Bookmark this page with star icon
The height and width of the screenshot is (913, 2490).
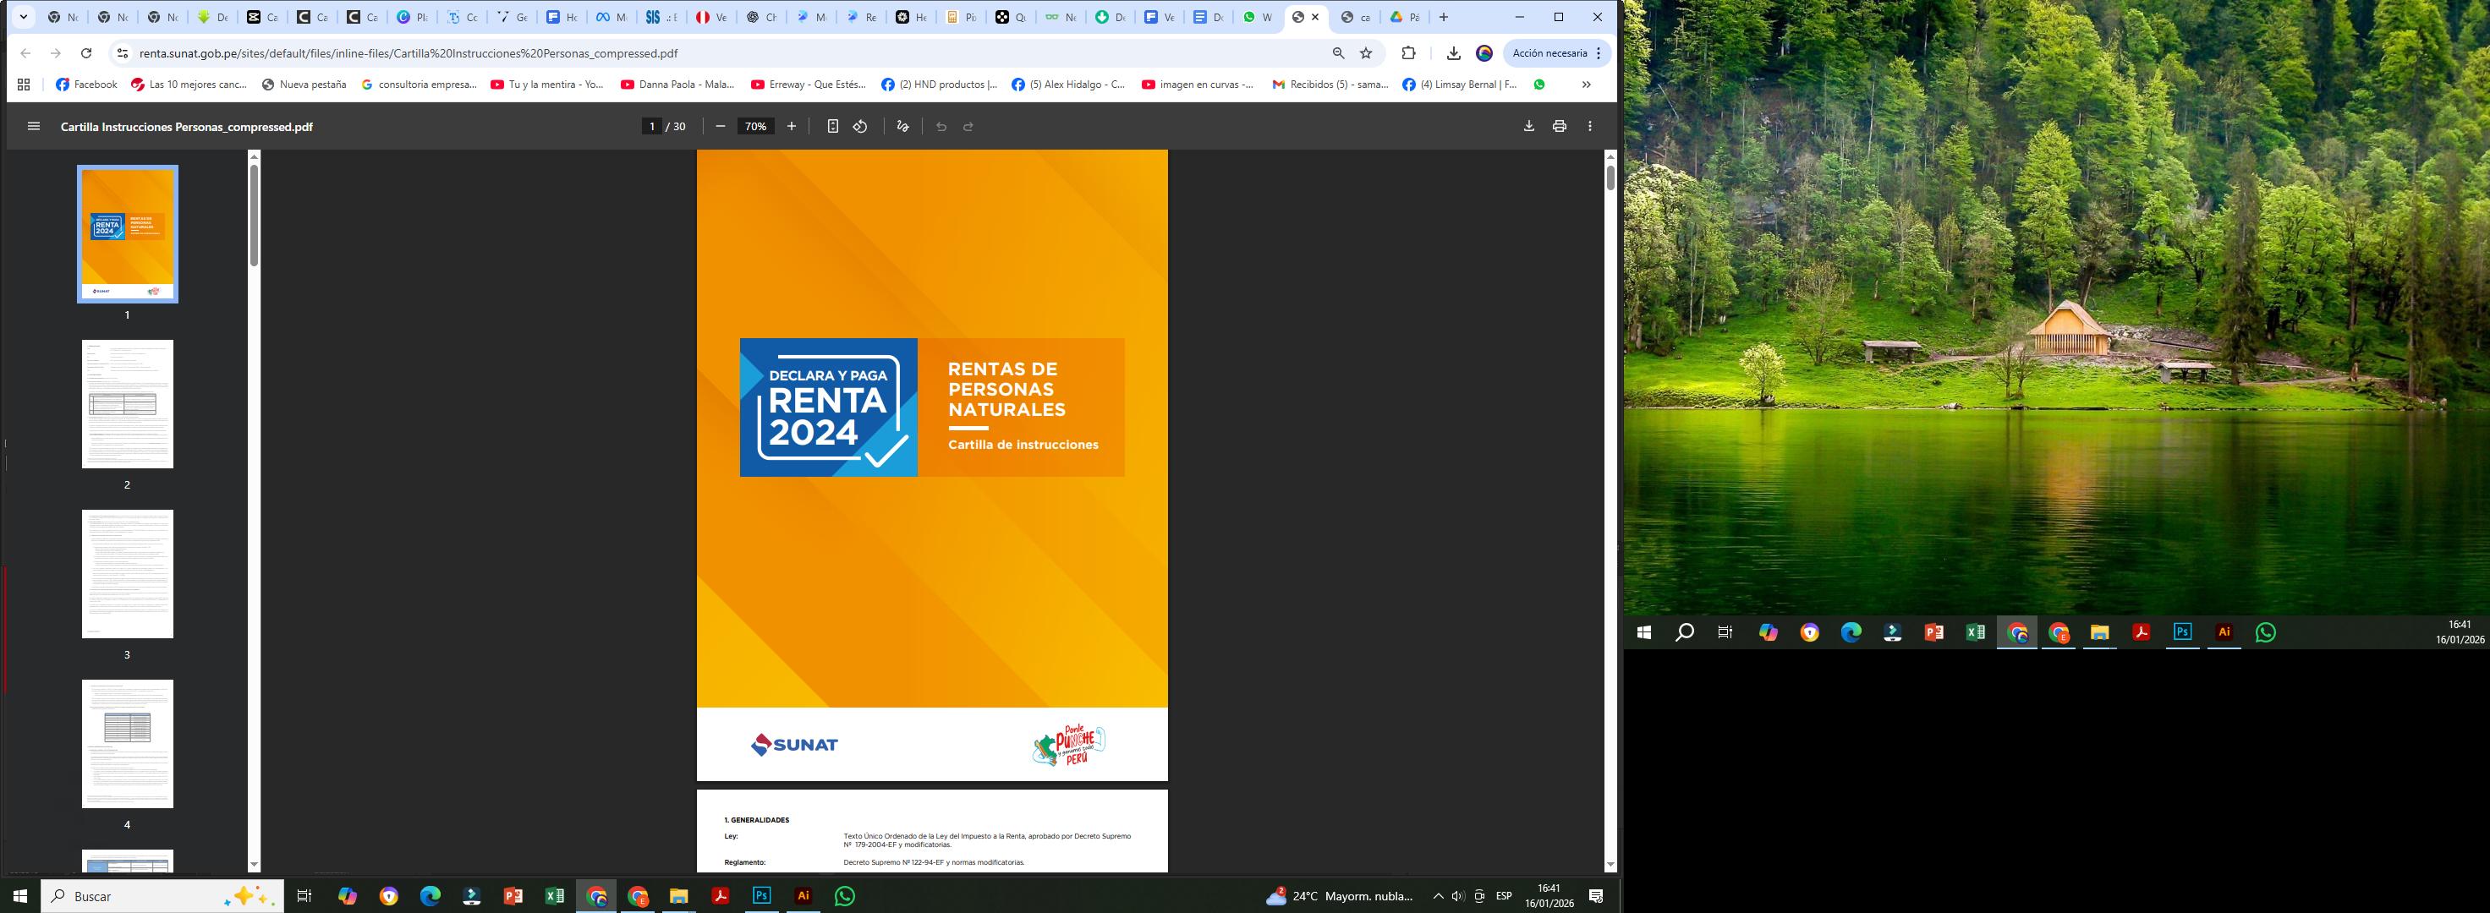1366,53
